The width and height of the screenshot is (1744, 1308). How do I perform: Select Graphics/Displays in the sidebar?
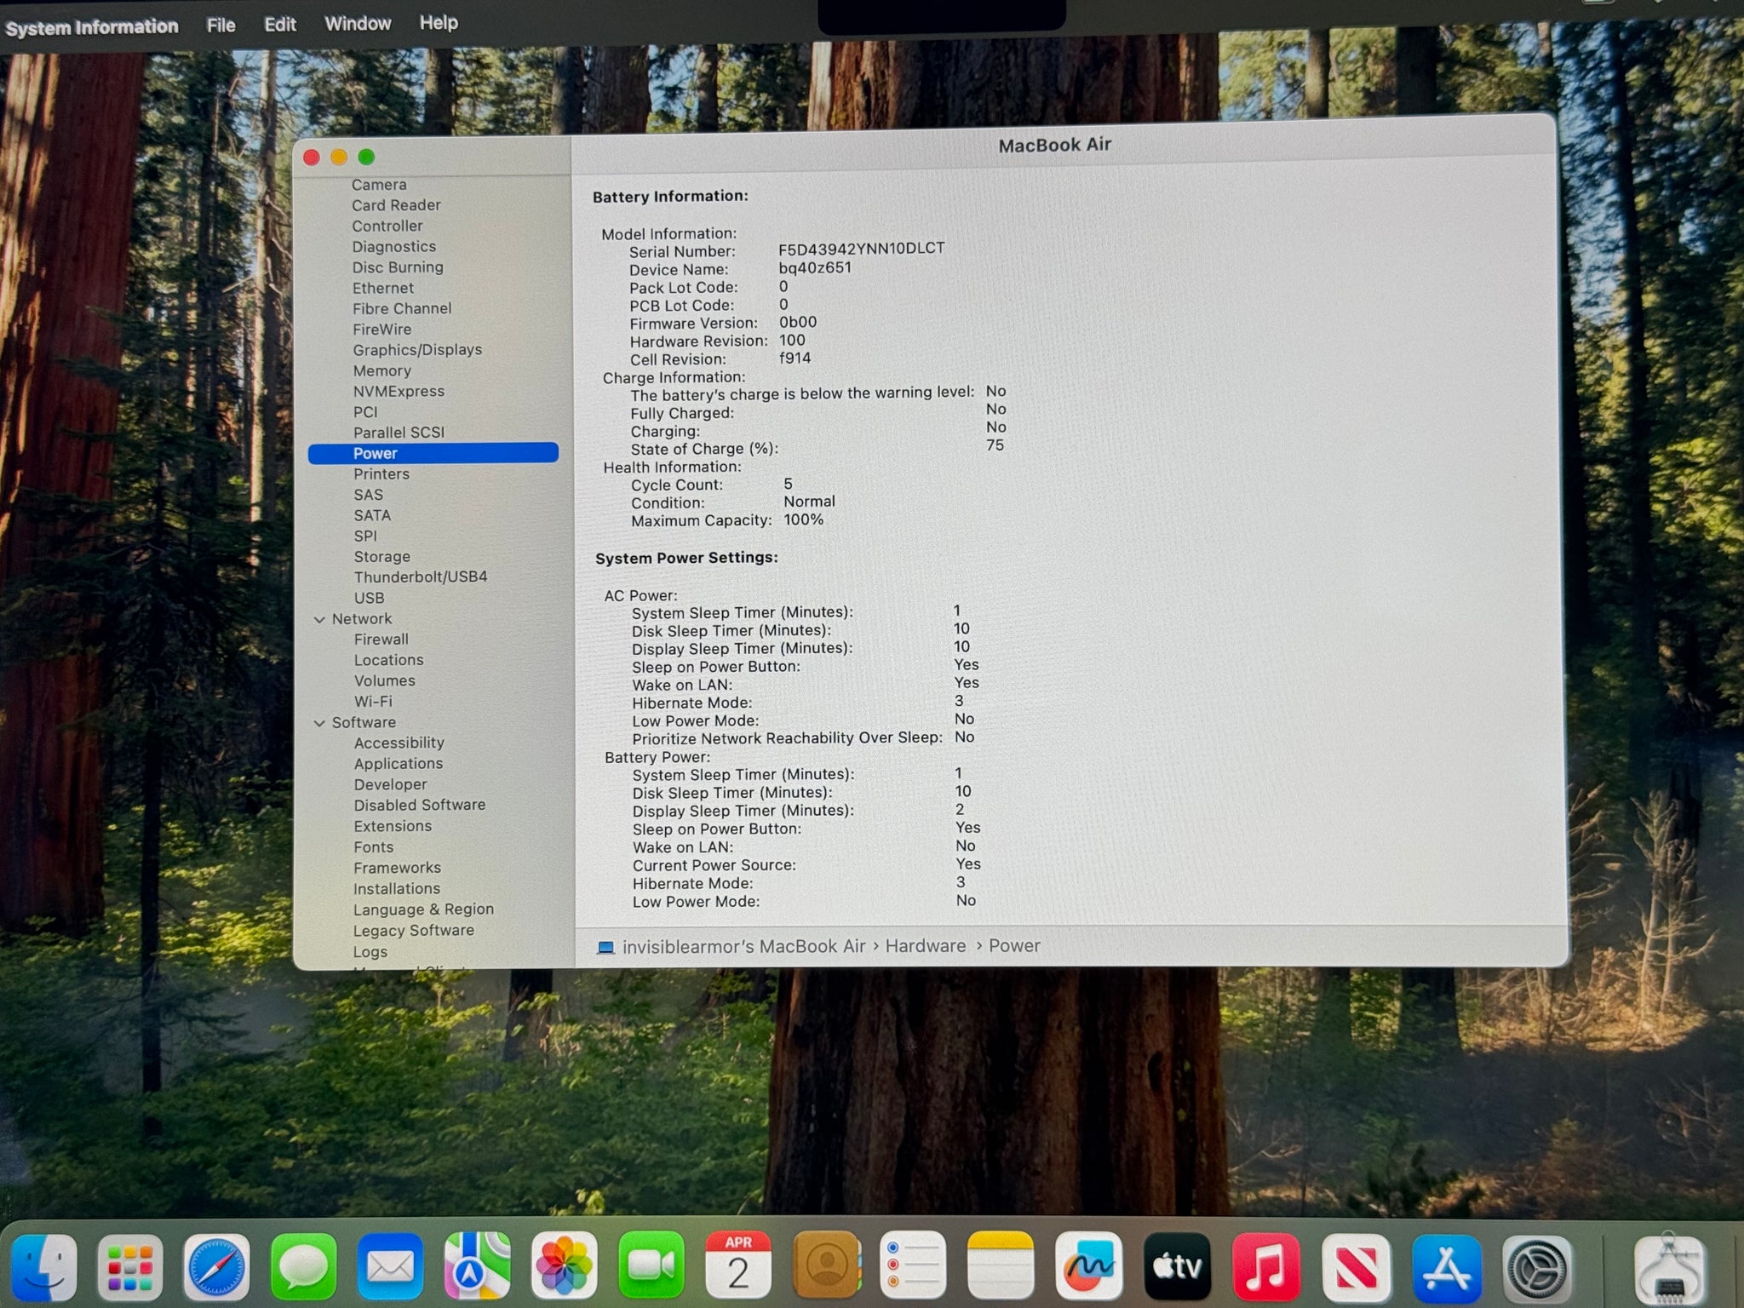tap(417, 349)
